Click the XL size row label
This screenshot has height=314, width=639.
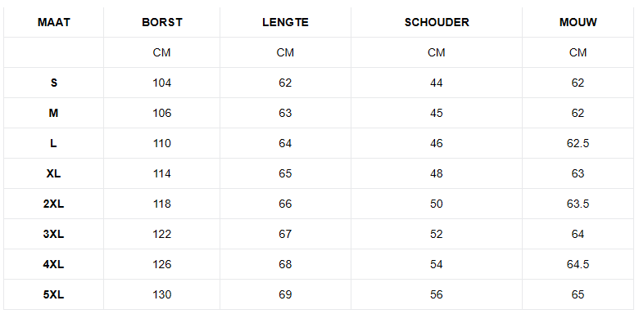54,173
